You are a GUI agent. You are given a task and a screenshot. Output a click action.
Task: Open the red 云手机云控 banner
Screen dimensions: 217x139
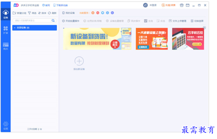[x=188, y=39]
